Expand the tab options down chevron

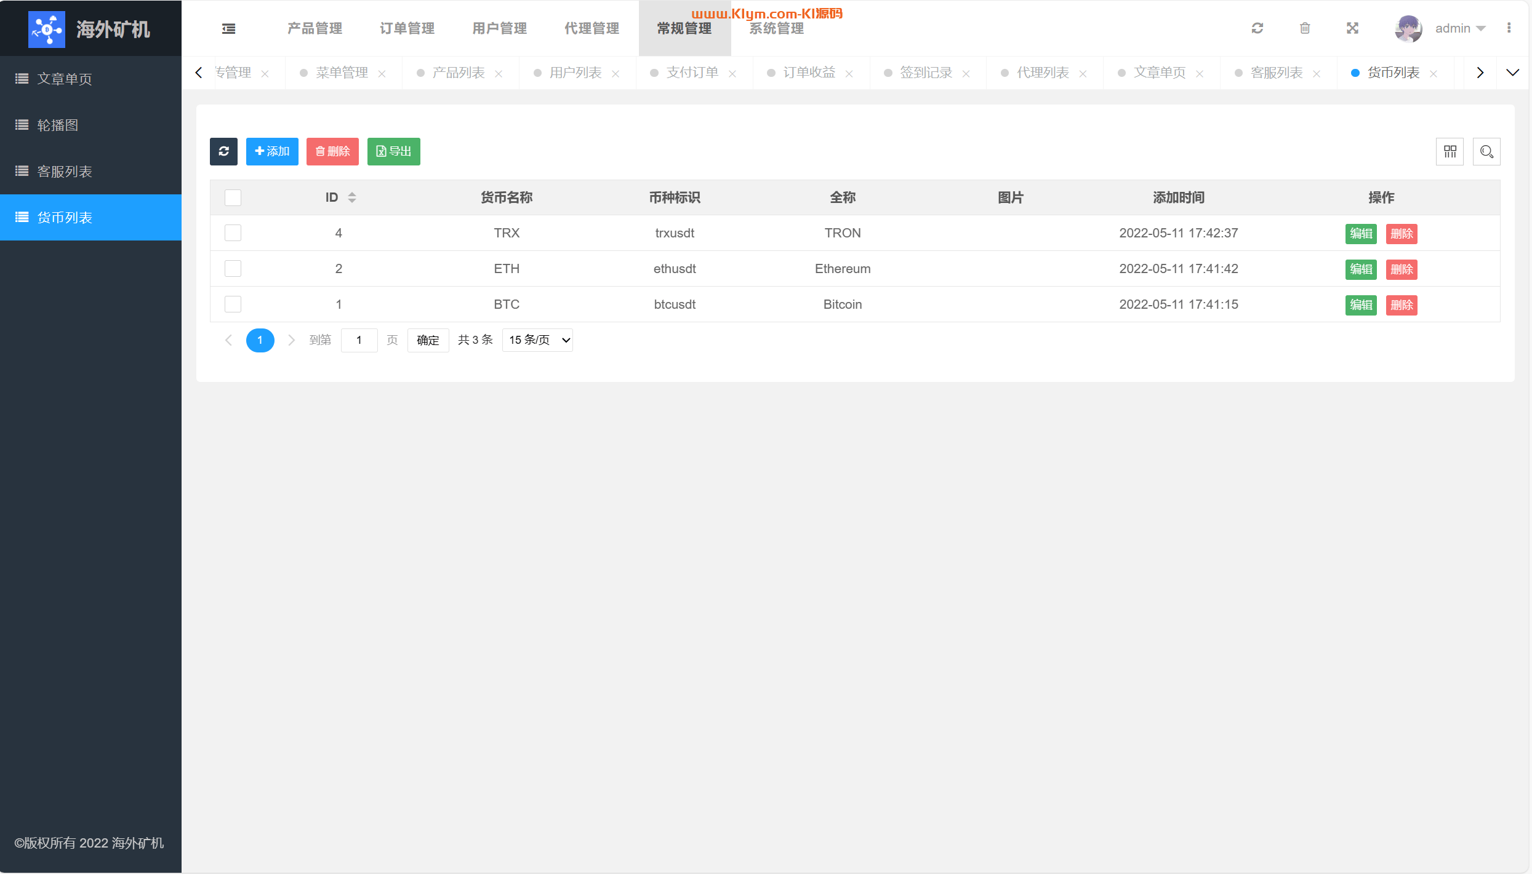(1512, 73)
